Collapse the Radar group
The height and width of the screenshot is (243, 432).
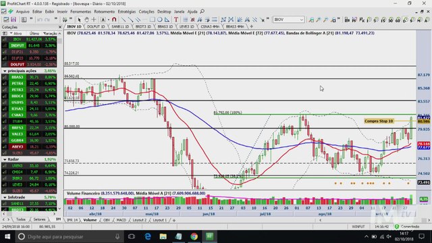pos(5,159)
